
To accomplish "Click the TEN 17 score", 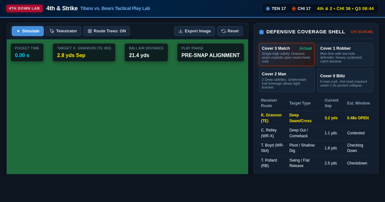I will (279, 9).
